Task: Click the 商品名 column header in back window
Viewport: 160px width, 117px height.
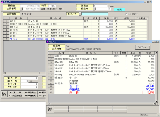Action: (56, 18)
